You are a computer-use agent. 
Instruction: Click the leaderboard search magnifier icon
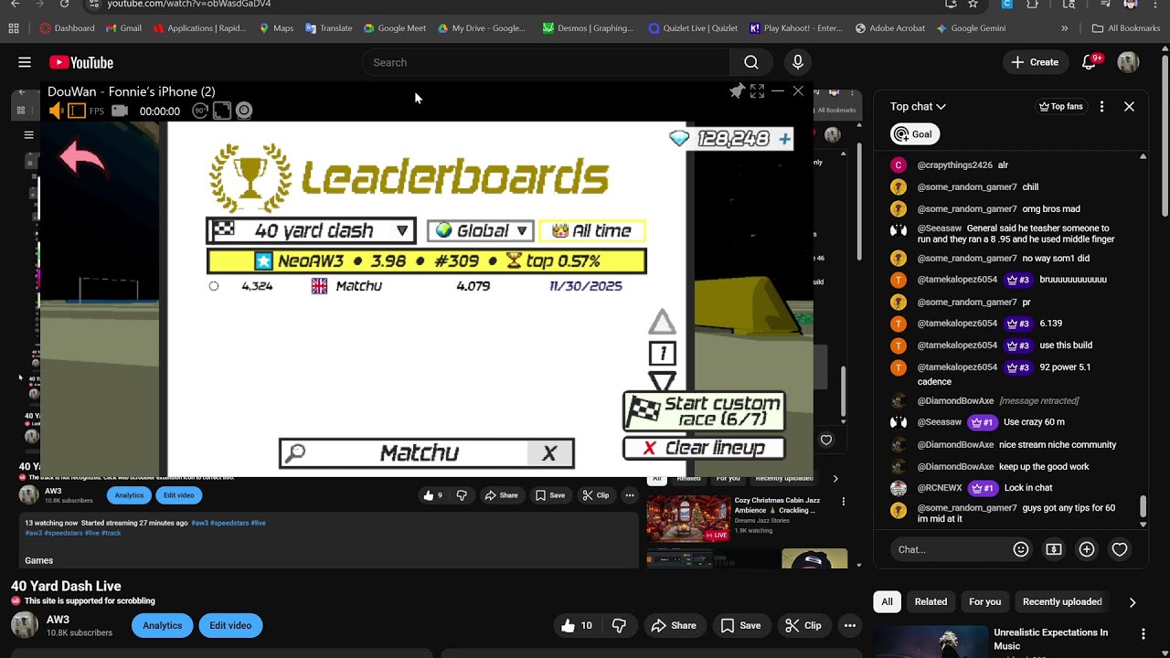point(295,453)
